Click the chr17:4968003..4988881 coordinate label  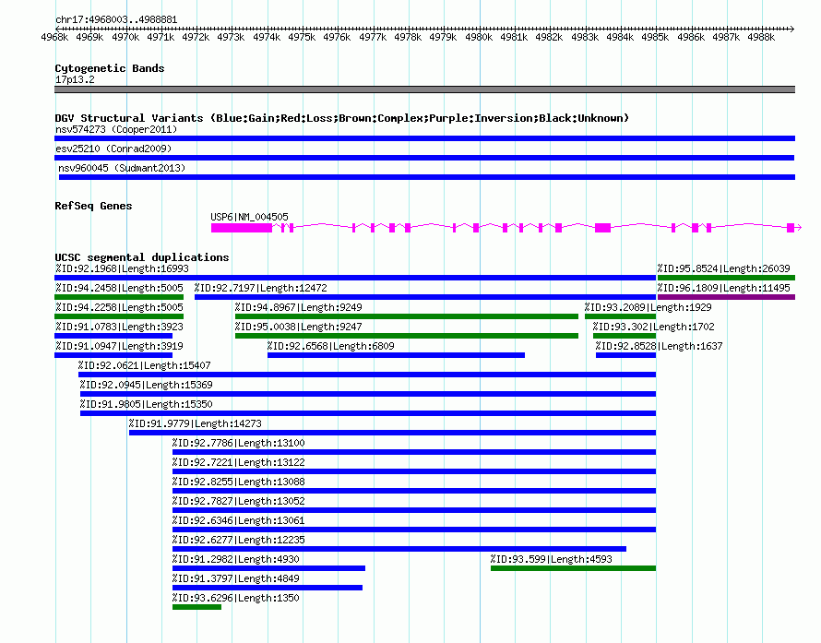116,19
